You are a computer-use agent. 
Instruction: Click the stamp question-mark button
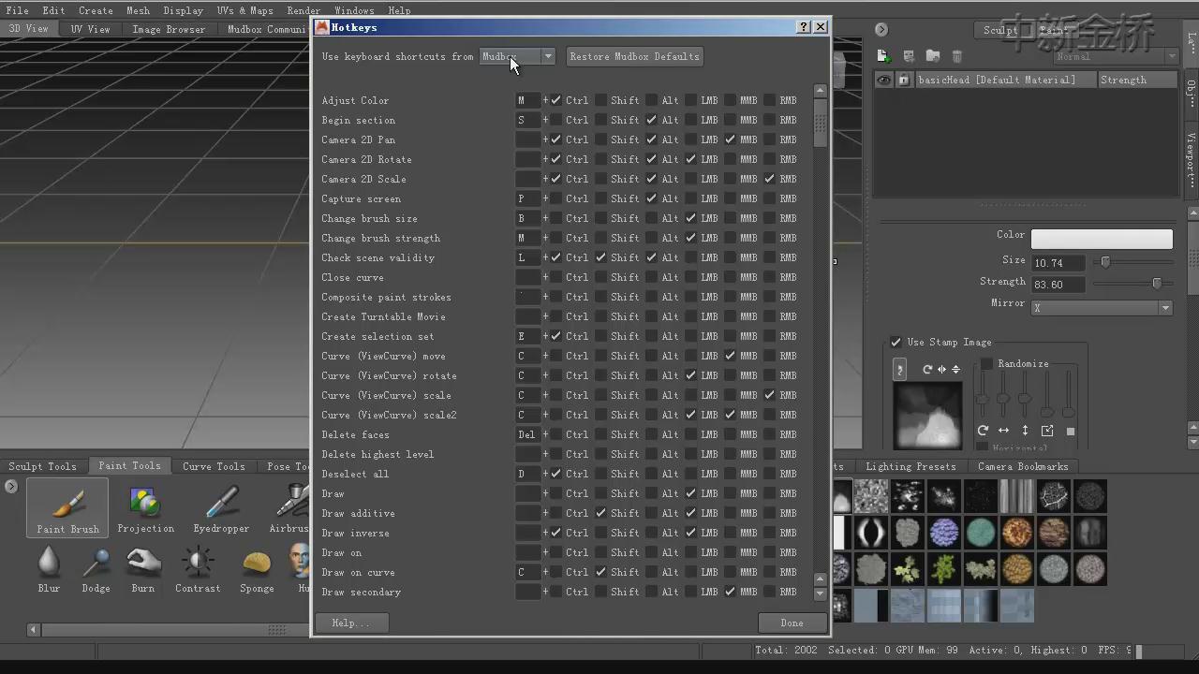coord(900,369)
